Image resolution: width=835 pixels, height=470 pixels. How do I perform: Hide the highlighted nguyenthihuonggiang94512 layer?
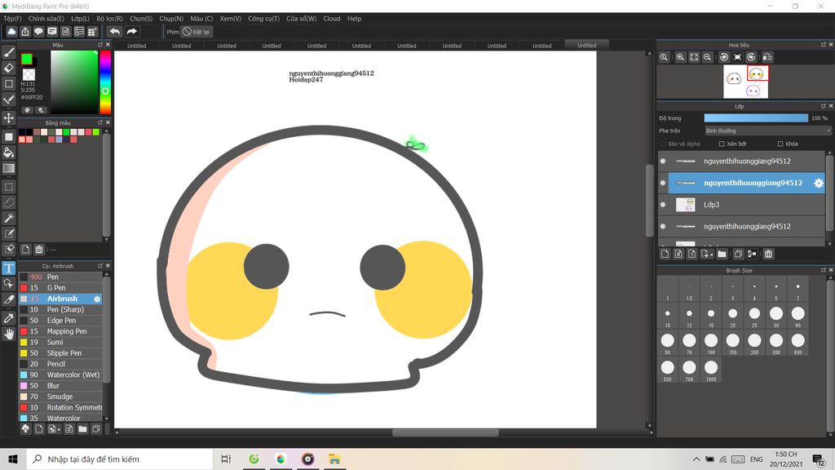pos(663,183)
